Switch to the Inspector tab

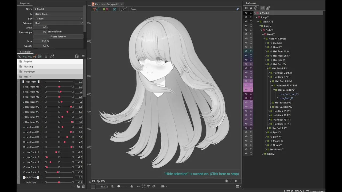point(25,3)
